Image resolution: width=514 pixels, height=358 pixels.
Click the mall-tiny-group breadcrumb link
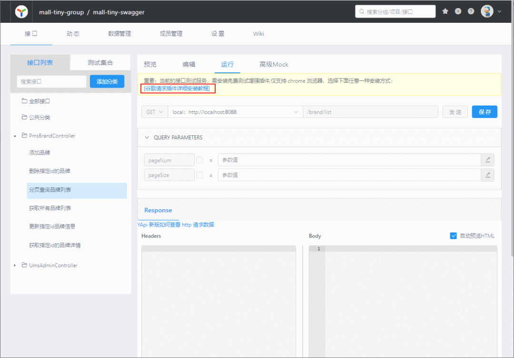point(61,12)
